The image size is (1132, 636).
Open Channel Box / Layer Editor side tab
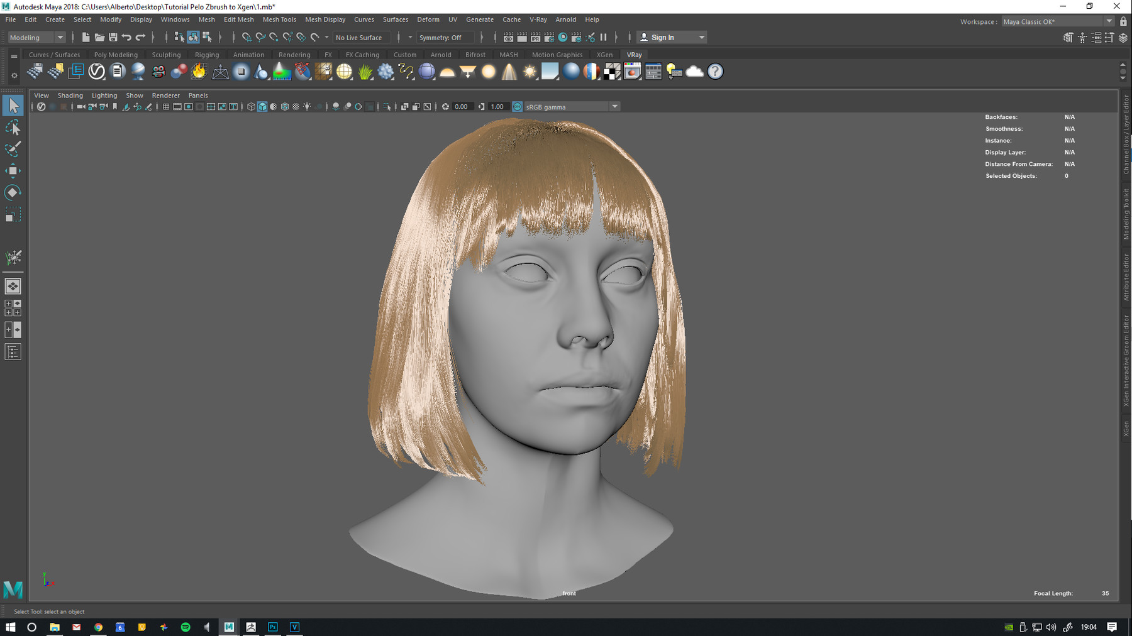tap(1126, 134)
